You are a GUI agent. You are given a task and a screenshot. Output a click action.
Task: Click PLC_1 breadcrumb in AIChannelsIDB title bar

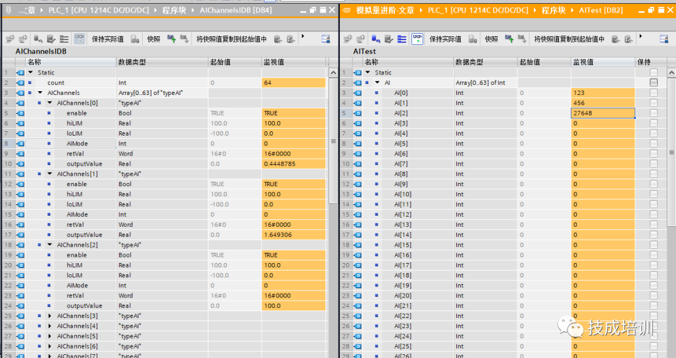99,10
